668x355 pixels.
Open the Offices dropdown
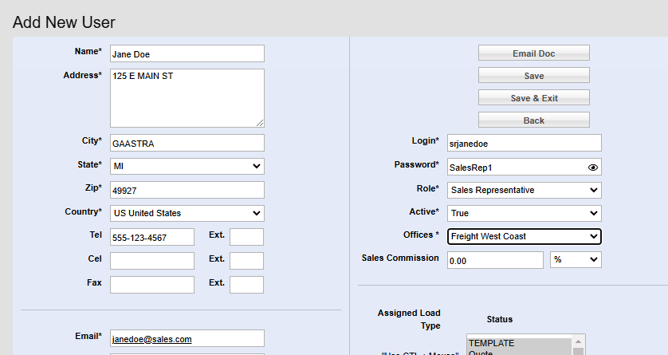click(x=524, y=236)
